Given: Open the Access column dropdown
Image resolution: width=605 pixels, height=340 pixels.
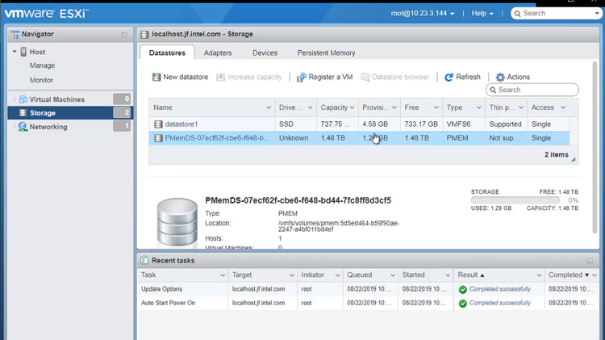Looking at the screenshot, I should tap(563, 107).
